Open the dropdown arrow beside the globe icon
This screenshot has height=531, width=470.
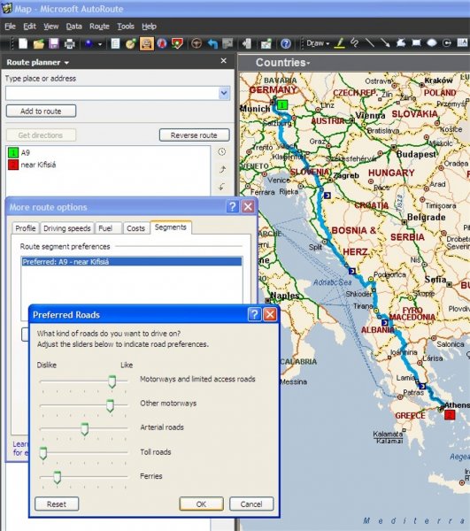pos(100,44)
